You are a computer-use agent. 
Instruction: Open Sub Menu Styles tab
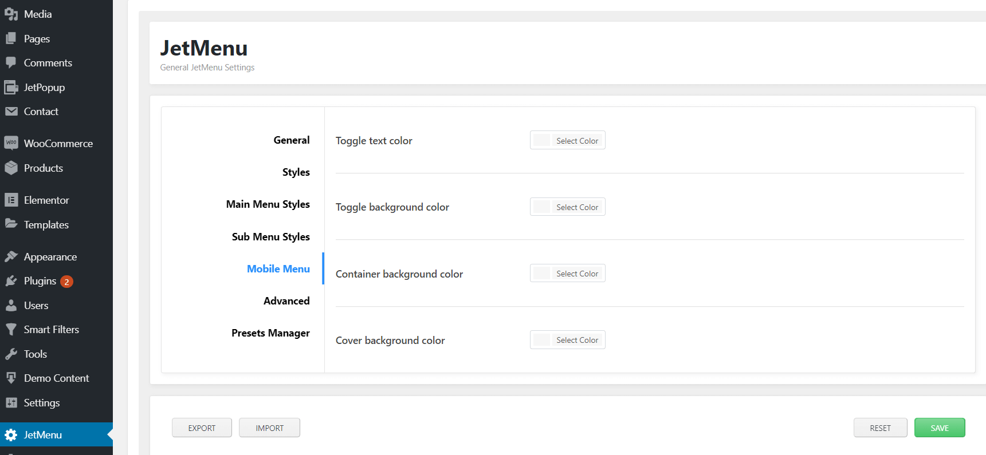pos(271,237)
